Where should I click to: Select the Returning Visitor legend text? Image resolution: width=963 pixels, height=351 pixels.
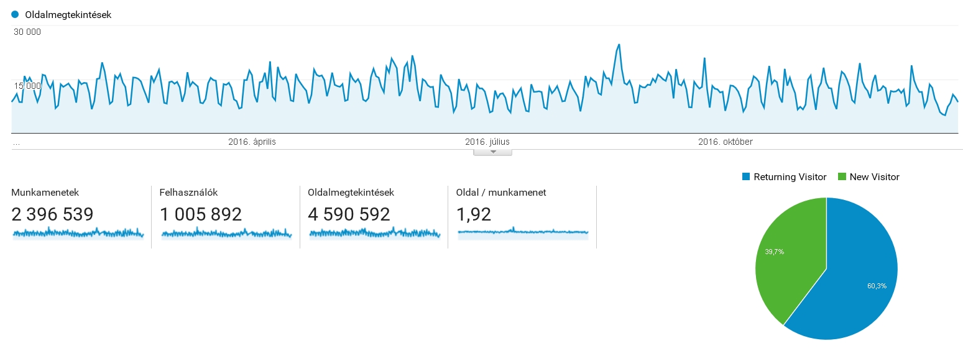pos(790,177)
